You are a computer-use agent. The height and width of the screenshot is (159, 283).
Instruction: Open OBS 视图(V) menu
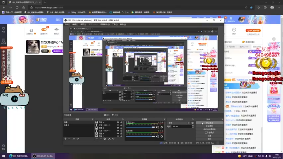[83, 24]
